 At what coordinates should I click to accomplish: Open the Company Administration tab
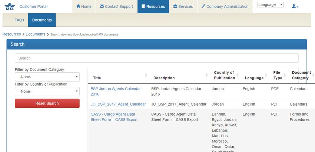pyautogui.click(x=225, y=7)
